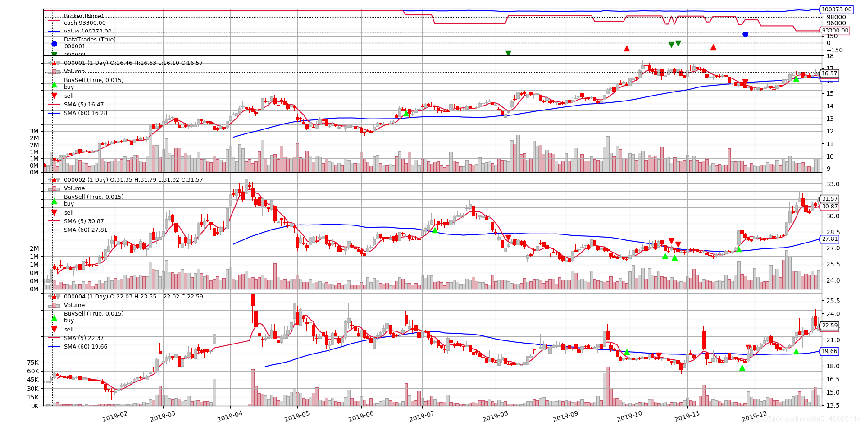Viewport: 865px width, 427px height.
Task: Click the 30.87 SMA price tag
Action: [829, 207]
